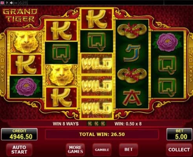The height and width of the screenshot is (157, 193).
Task: Click the CREDIT balance display
Action: click(19, 134)
